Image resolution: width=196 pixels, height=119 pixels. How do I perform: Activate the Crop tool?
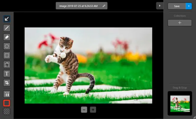(7, 83)
